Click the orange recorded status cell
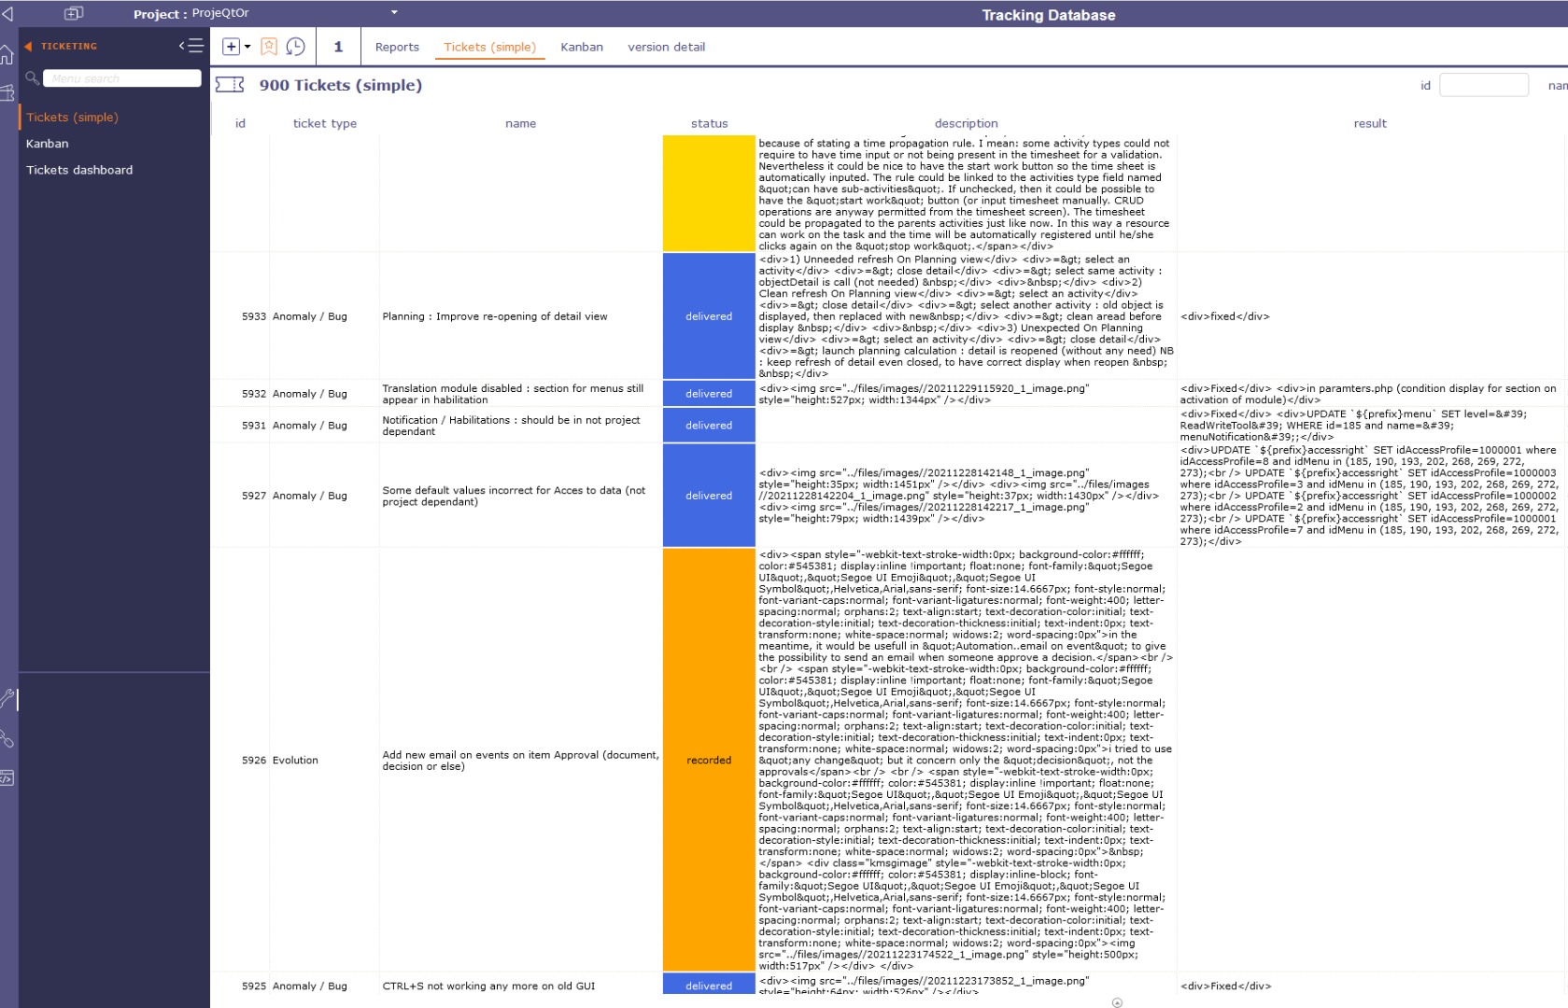This screenshot has height=1008, width=1568. click(709, 760)
